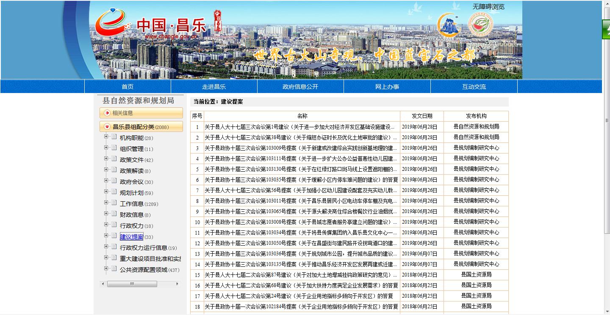Click the red down-arrow icon on 昌乐县组配分类
Image resolution: width=610 pixels, height=315 pixels.
click(x=107, y=126)
